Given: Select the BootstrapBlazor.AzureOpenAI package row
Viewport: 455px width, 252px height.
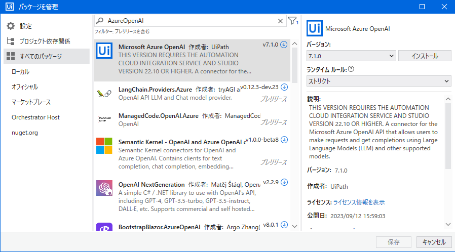Looking at the screenshot, I should click(192, 226).
